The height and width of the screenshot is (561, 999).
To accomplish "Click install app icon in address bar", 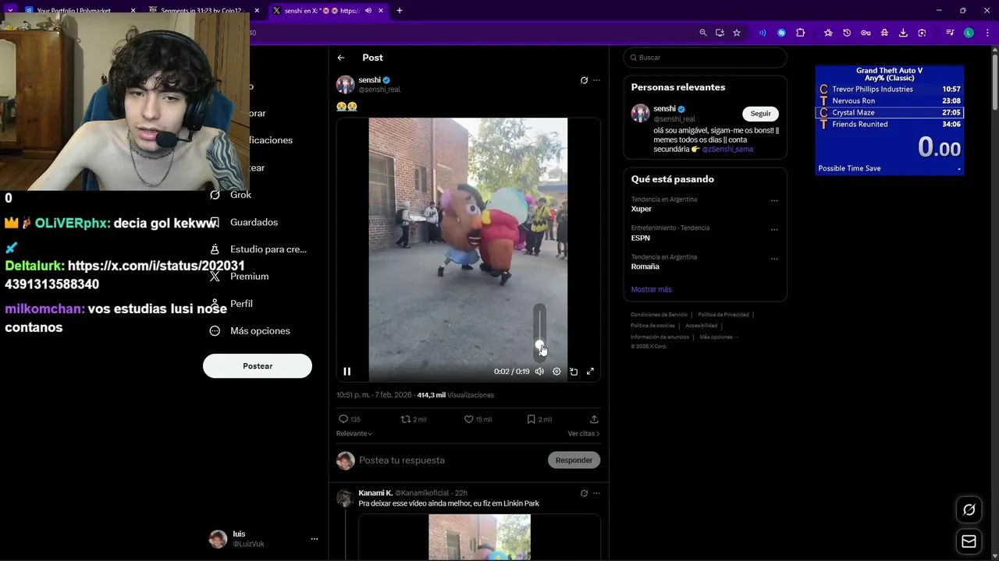I will click(720, 33).
